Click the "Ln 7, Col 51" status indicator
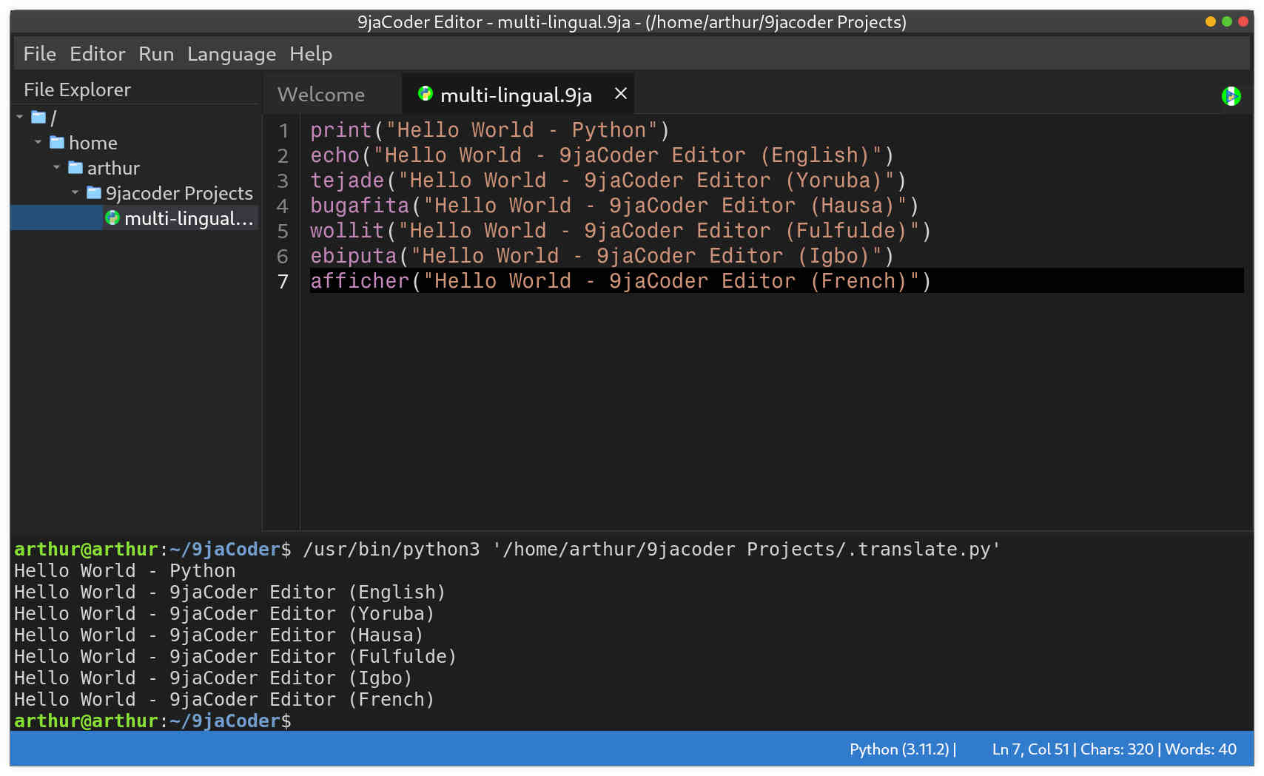Viewport: 1264px width, 776px height. [1030, 749]
